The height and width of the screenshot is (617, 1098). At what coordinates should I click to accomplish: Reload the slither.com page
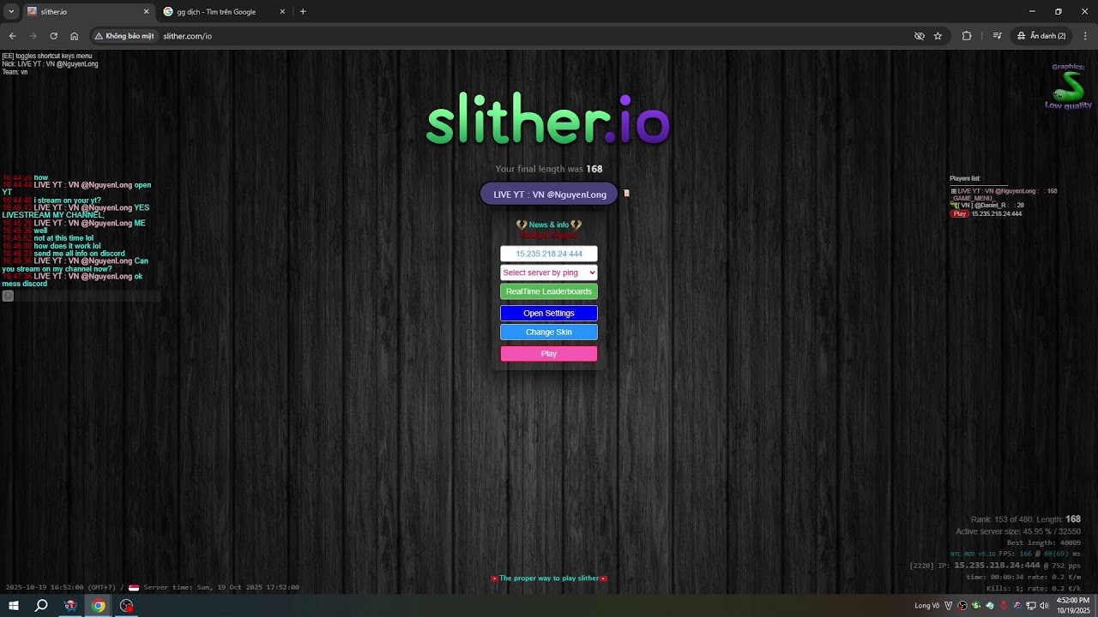pos(53,36)
